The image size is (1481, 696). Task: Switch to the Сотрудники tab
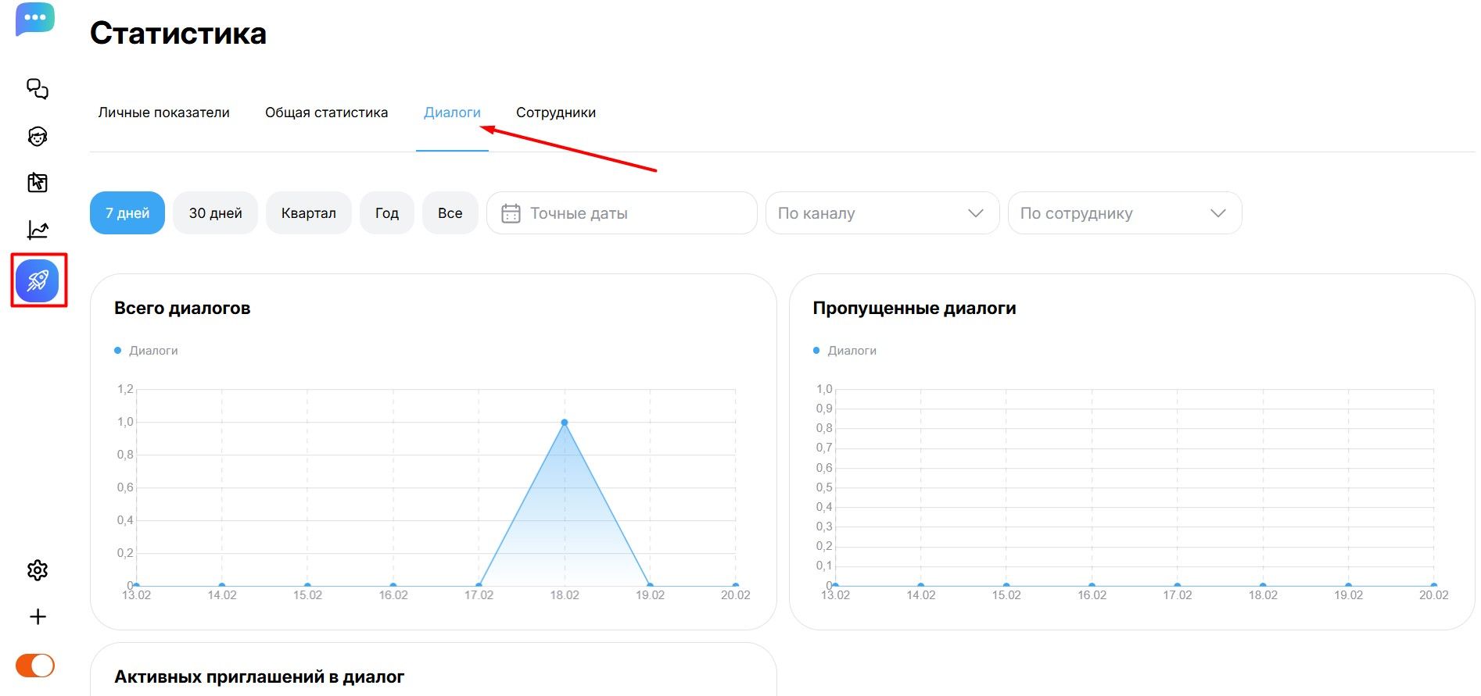pos(555,112)
